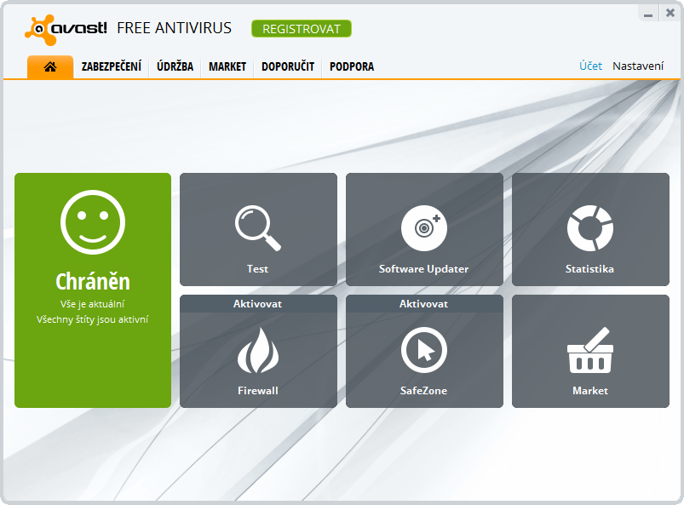
Task: Click the smiley face status icon
Action: [x=93, y=222]
